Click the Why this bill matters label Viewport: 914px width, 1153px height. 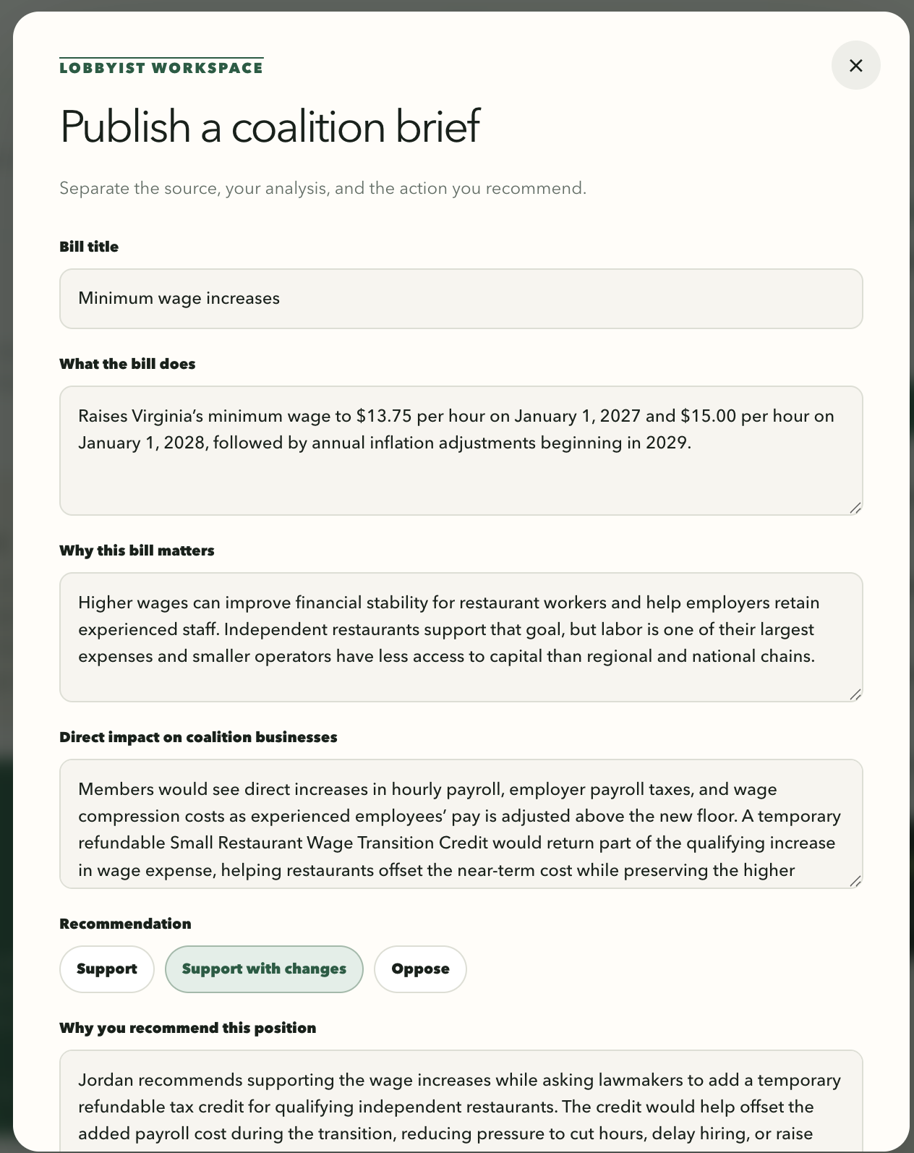pyautogui.click(x=137, y=550)
